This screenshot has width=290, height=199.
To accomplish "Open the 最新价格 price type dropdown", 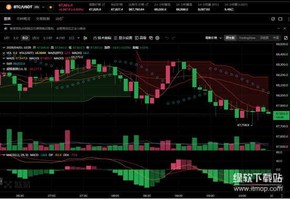I will [x=213, y=38].
